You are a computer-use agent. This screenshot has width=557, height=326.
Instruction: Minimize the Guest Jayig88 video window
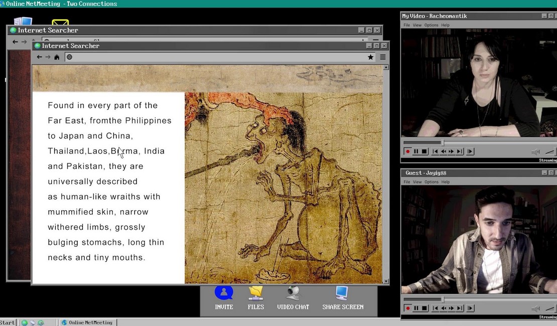pyautogui.click(x=544, y=173)
